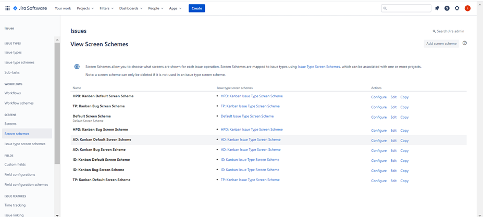This screenshot has width=483, height=217.
Task: Expand the Projects dropdown
Action: [x=85, y=8]
